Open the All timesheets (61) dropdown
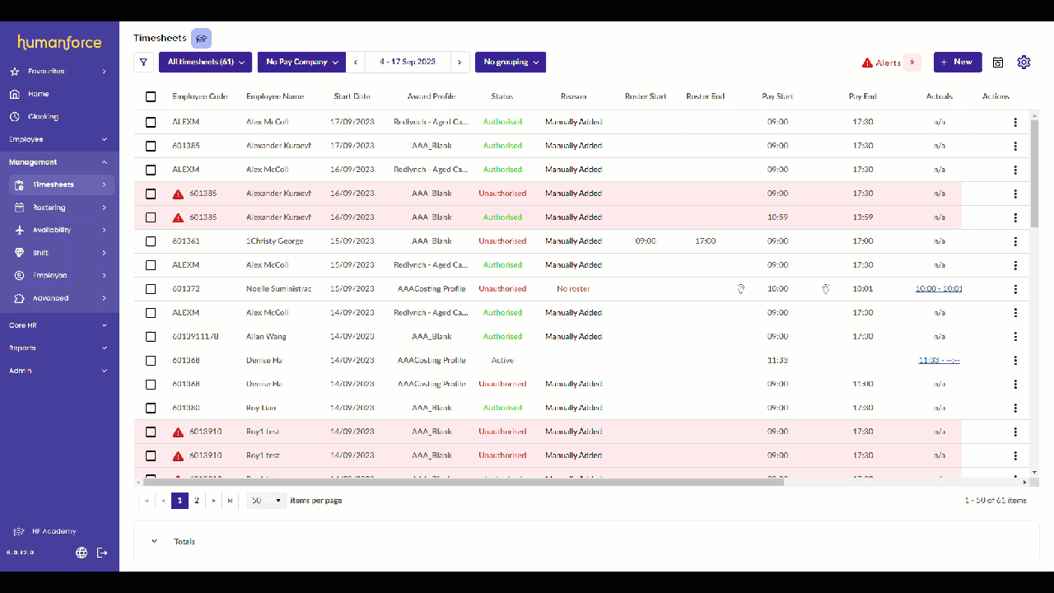Screen dimensions: 1054x593 205,63
